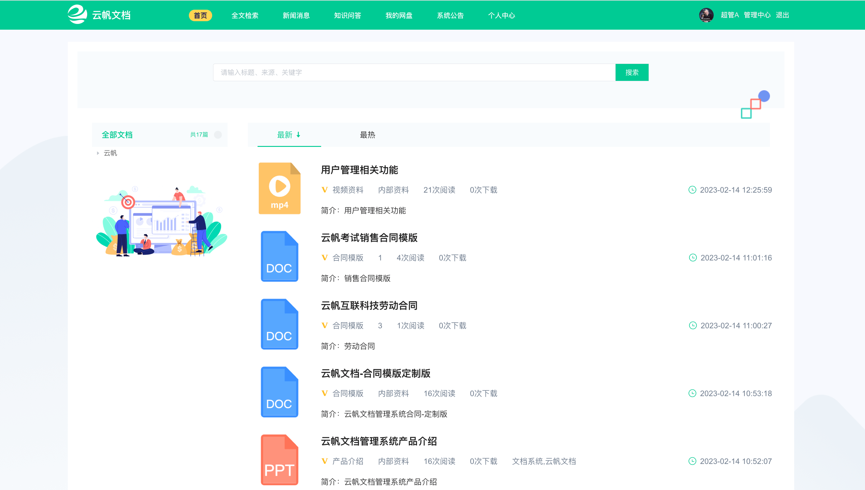Click 内部资料 tag in 用户管理相关功能 row

pos(393,190)
